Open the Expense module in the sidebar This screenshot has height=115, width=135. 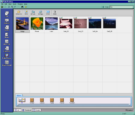[x=7, y=49]
